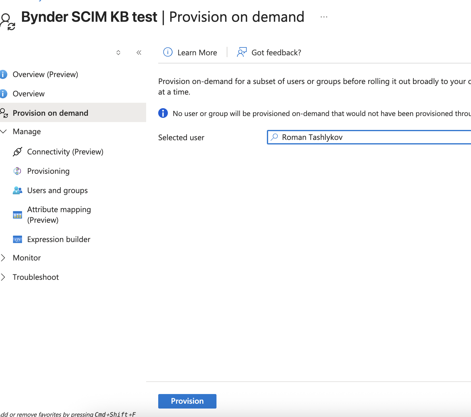Click the No user or group notice text
This screenshot has width=471, height=417.
click(x=322, y=113)
